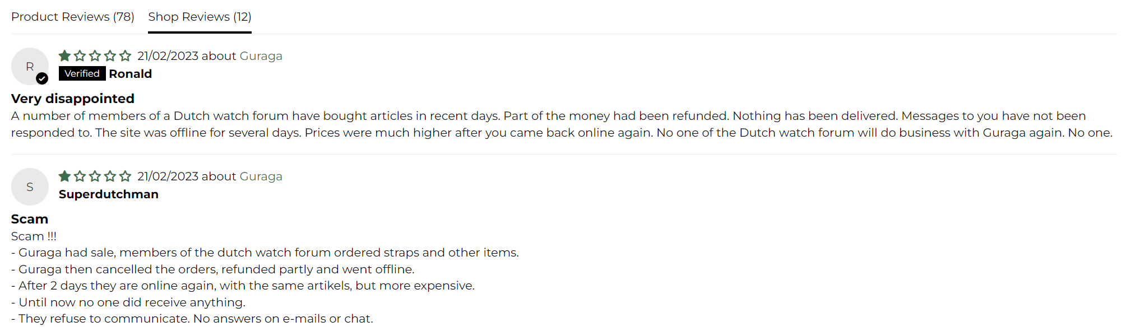This screenshot has width=1135, height=331.
Task: Switch to Product Reviews (78) tab
Action: (73, 17)
